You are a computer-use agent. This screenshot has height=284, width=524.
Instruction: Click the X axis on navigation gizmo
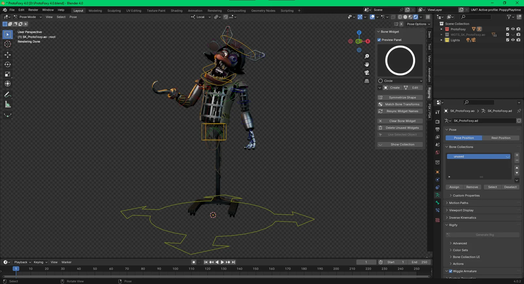coord(368,41)
